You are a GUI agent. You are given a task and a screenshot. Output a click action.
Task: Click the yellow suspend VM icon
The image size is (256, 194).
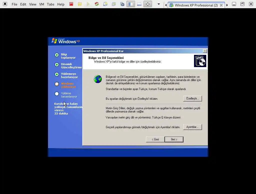click(x=80, y=4)
